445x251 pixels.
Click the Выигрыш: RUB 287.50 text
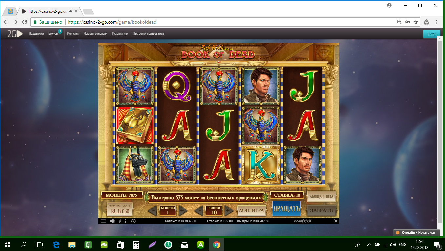click(254, 221)
